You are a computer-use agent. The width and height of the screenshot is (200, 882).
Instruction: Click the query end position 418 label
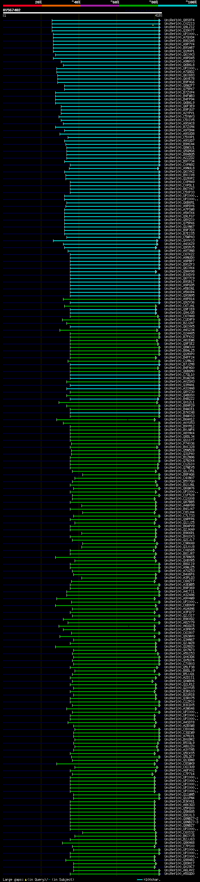click(x=157, y=15)
